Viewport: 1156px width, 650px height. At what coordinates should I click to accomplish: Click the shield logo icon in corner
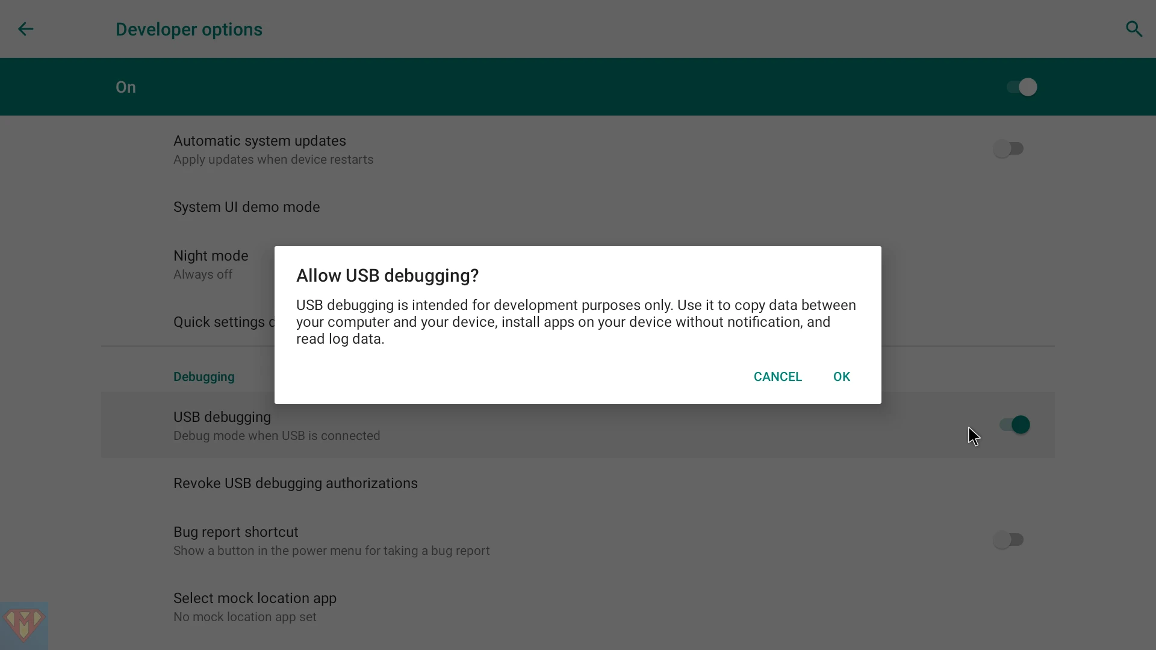pos(23,626)
